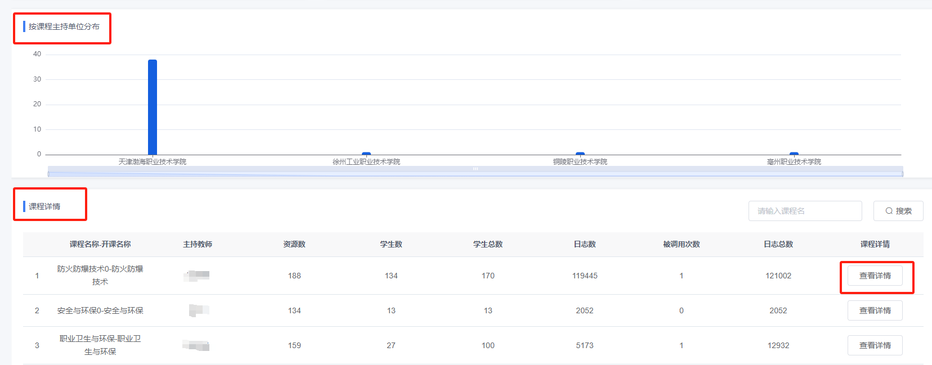Open 查看详情 for 防火防爆技术 course

point(875,276)
